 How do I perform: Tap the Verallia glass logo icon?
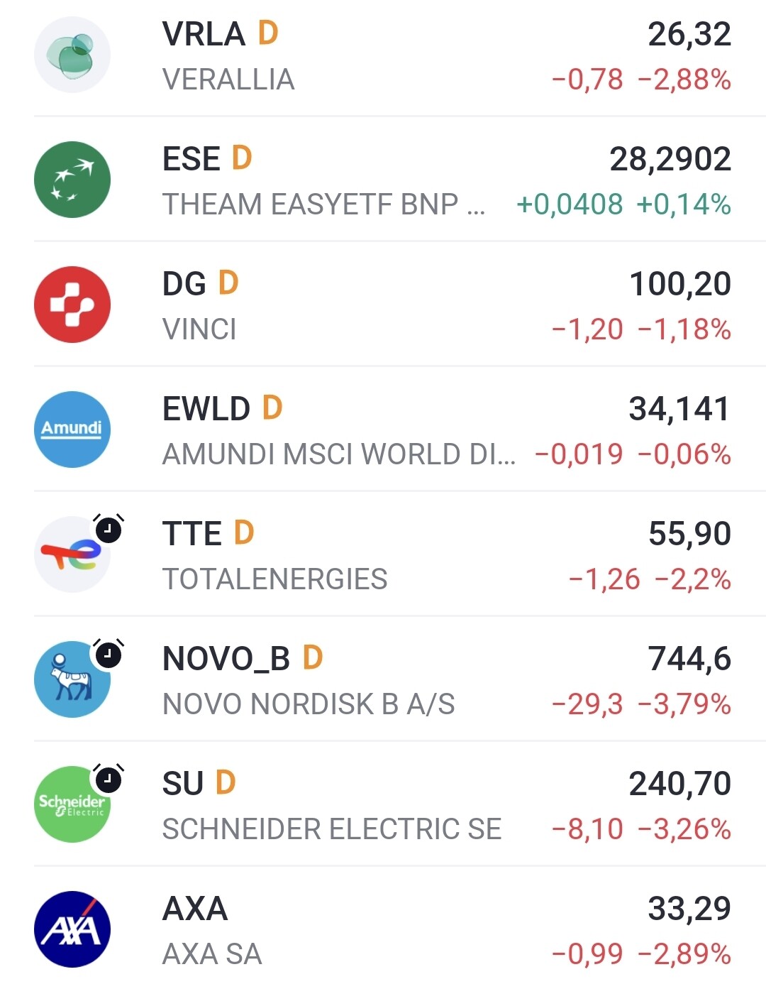pos(72,55)
